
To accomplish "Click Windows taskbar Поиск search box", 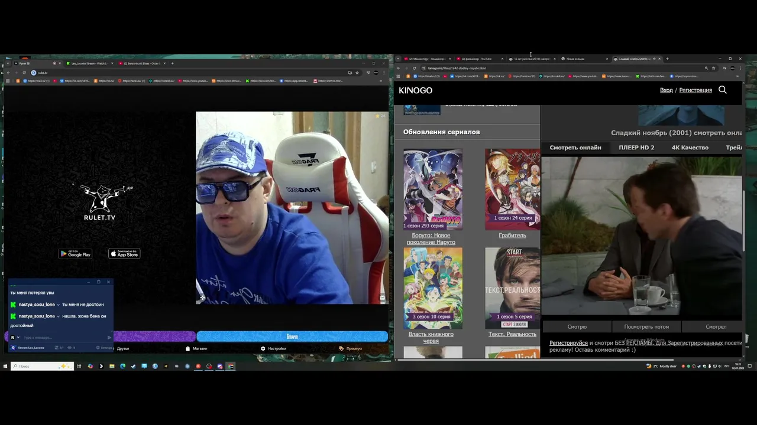I will pyautogui.click(x=42, y=366).
